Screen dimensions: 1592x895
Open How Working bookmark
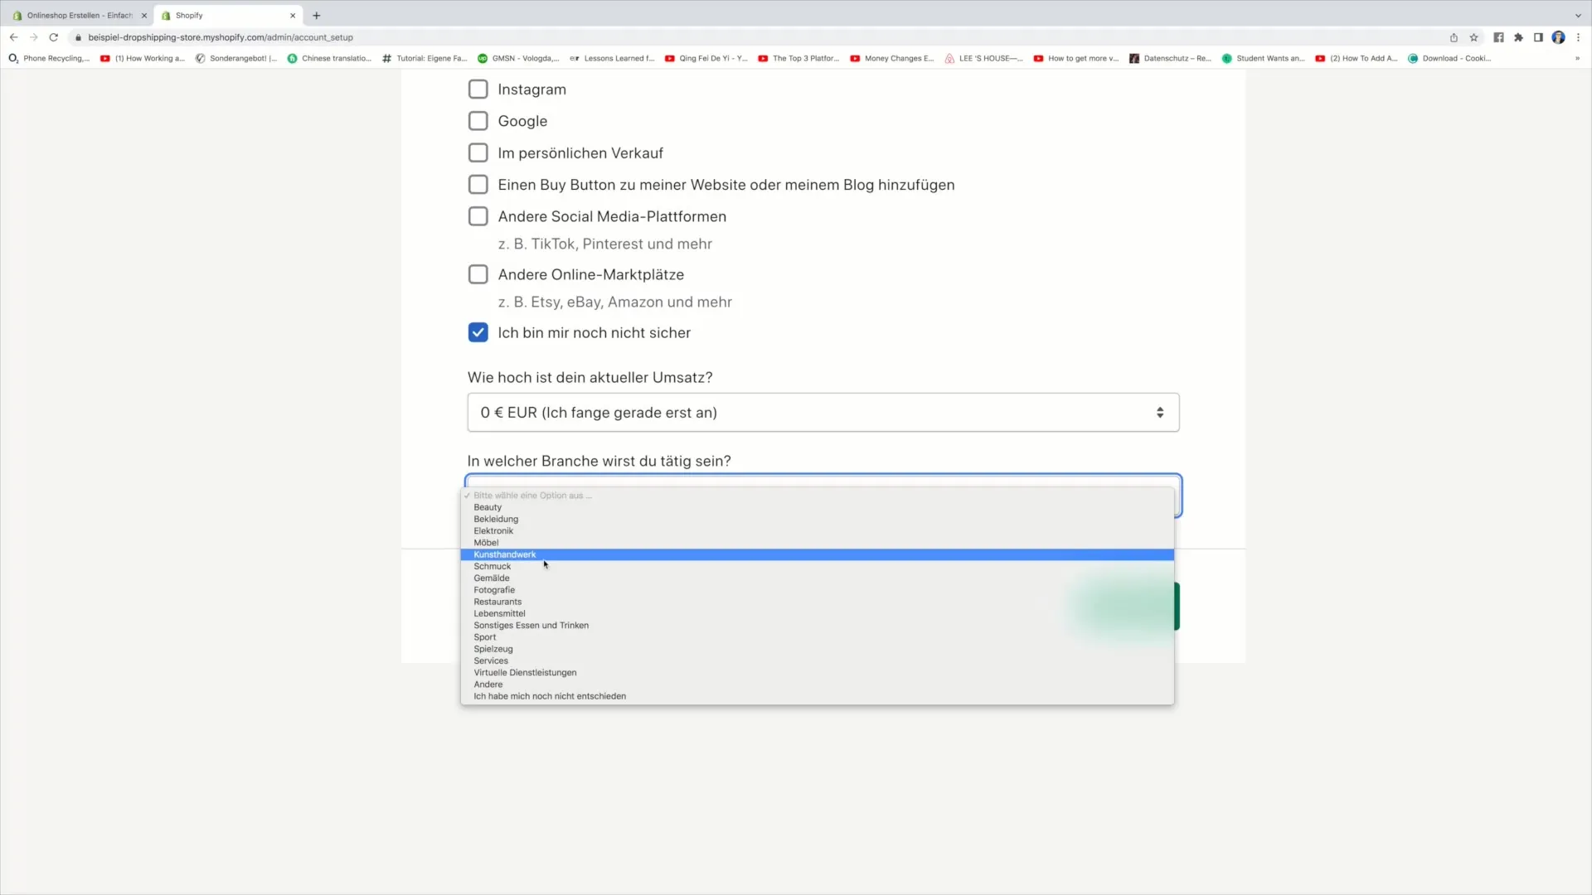tap(143, 59)
